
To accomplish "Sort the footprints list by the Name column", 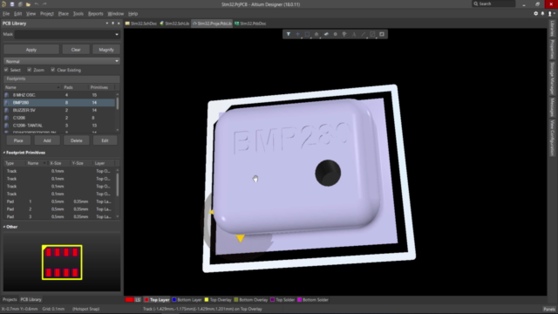I will coord(32,87).
